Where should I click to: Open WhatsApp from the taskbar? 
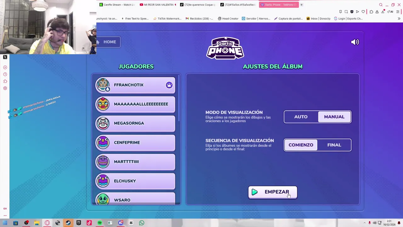point(142,223)
